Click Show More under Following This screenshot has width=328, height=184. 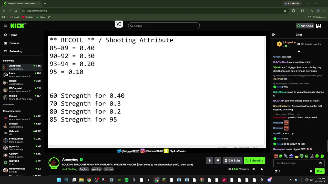tap(8, 105)
